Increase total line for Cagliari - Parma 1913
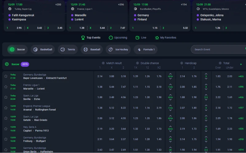246x153 pixels. (206, 126)
